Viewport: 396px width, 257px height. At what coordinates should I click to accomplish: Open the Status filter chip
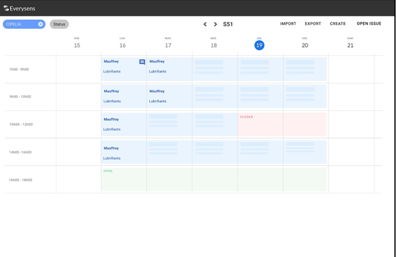tap(59, 24)
